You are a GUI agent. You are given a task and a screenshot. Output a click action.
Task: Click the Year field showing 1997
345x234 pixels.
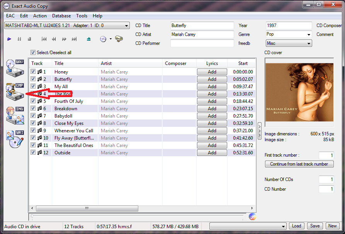coord(289,26)
